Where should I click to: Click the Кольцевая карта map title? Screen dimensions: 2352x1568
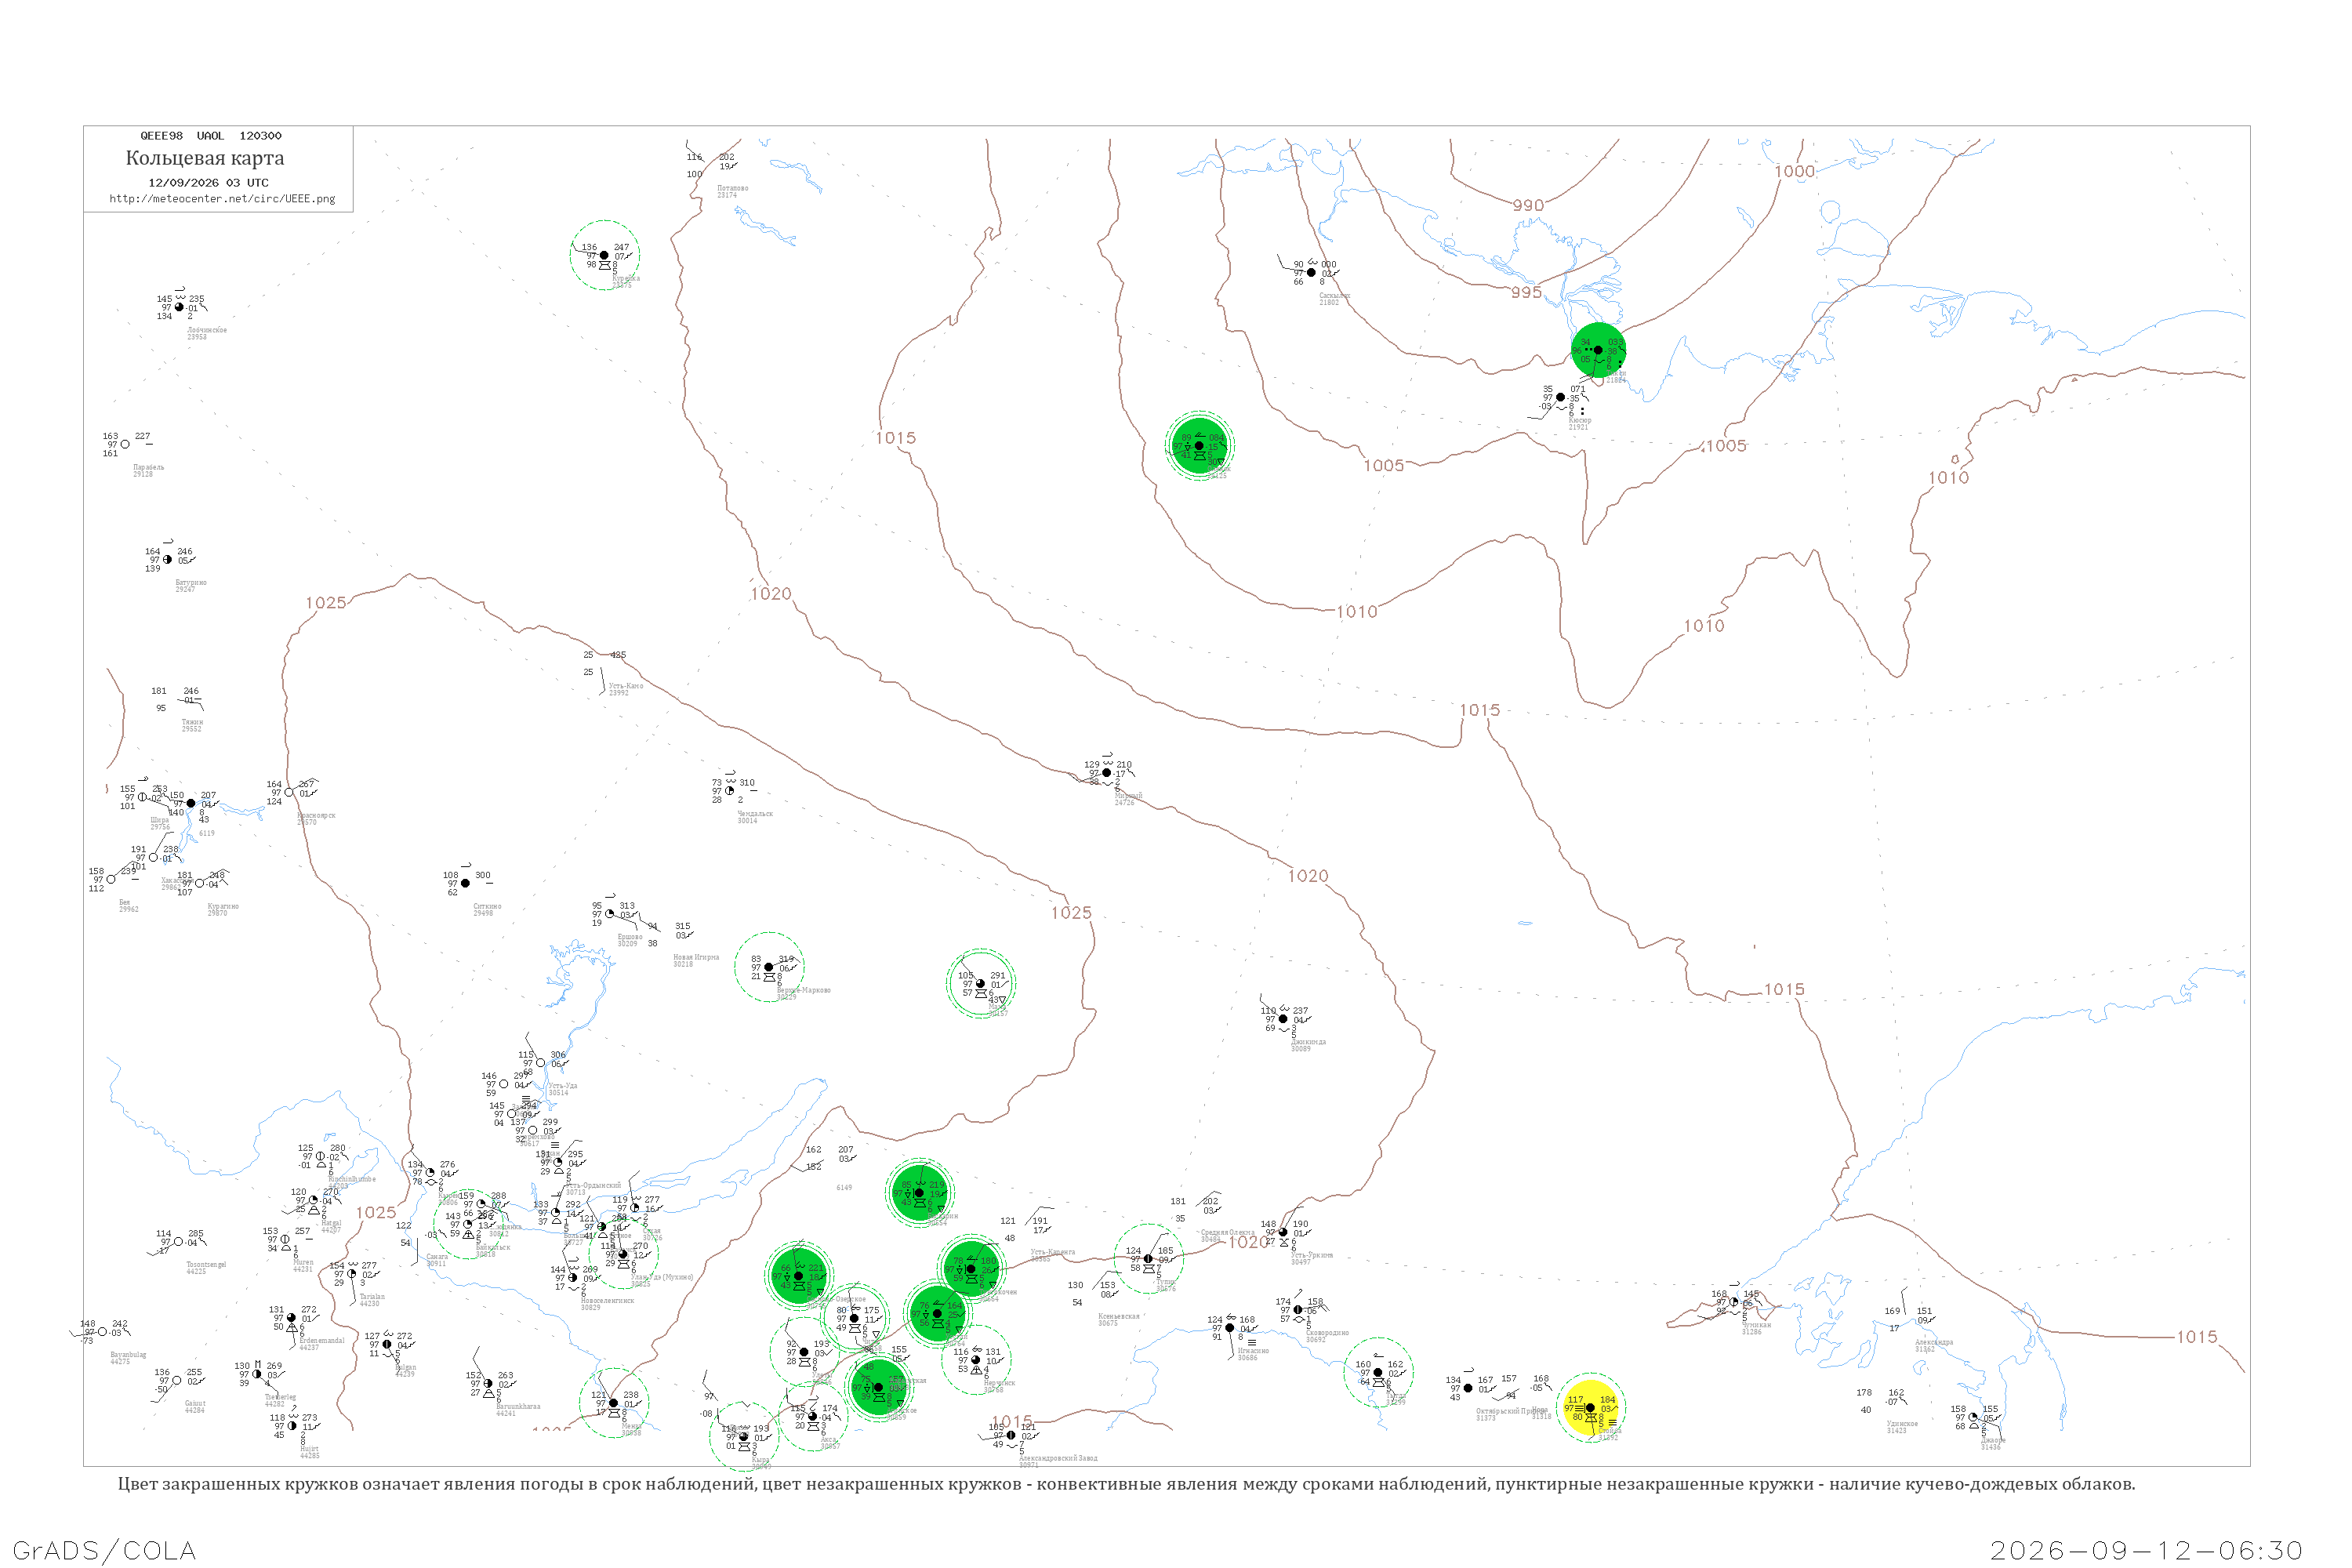(x=205, y=158)
